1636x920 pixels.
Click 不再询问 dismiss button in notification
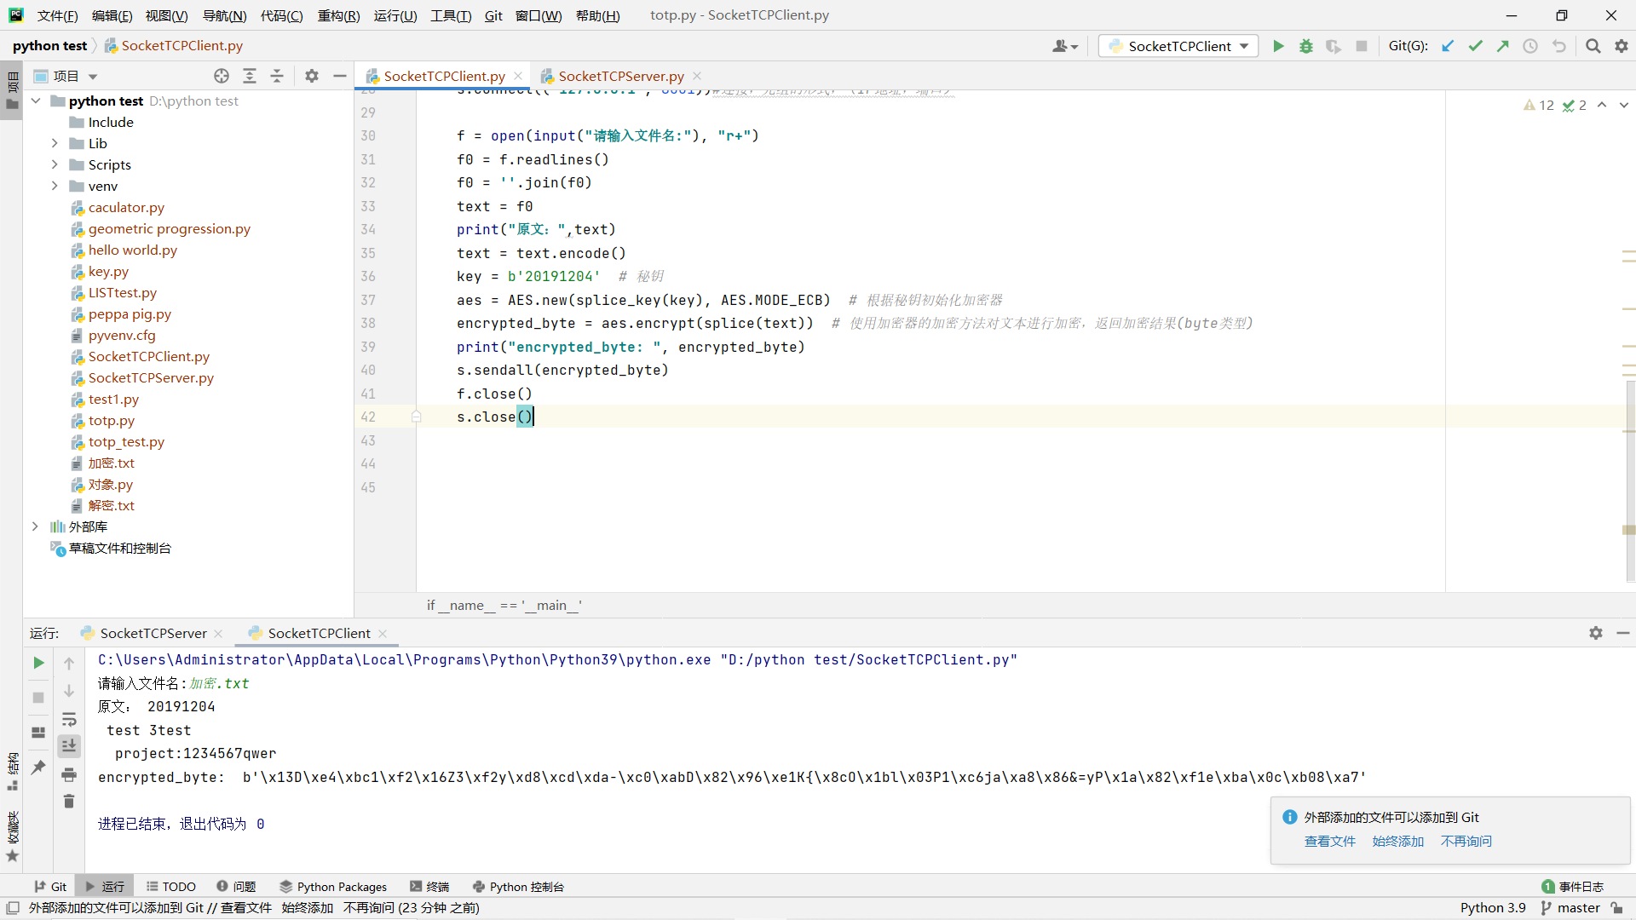(x=1466, y=840)
